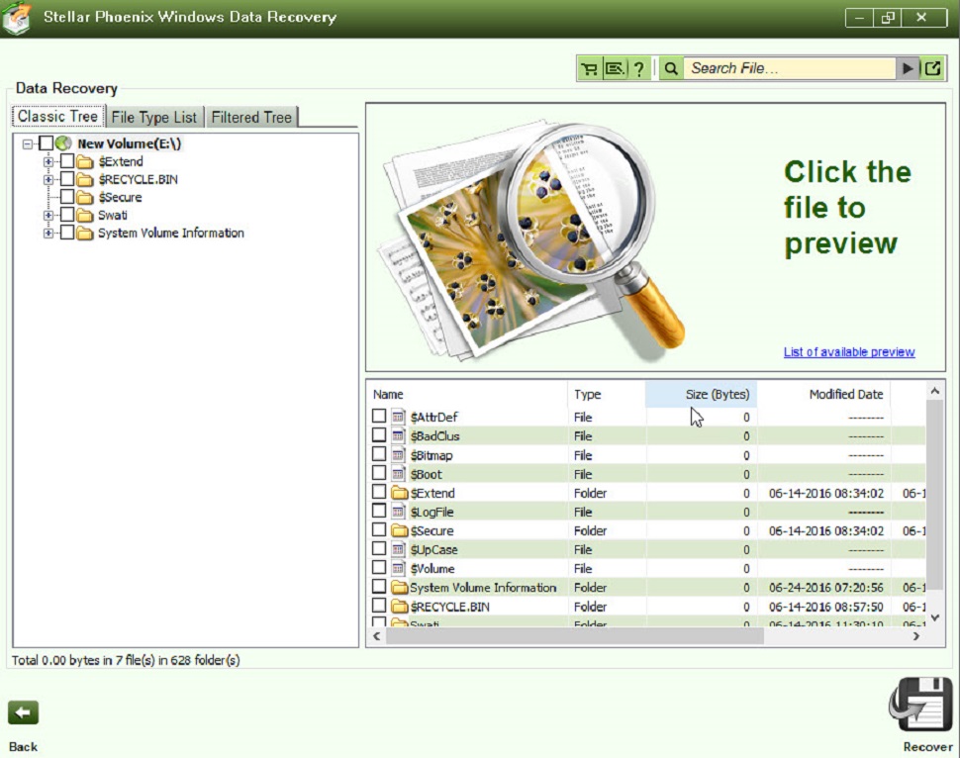Viewport: 960px width, 758px height.
Task: Click the export icon beside the search arrow
Action: coord(932,68)
